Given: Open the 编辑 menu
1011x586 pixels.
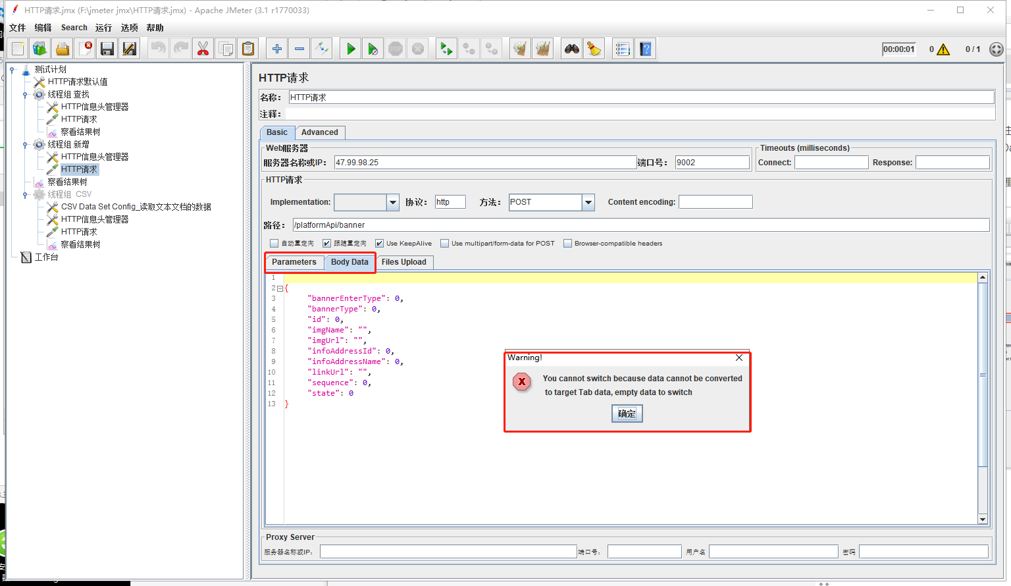Looking at the screenshot, I should (x=43, y=28).
